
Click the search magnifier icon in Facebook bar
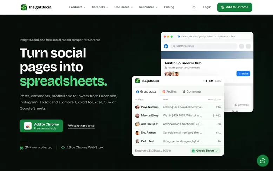[174, 46]
